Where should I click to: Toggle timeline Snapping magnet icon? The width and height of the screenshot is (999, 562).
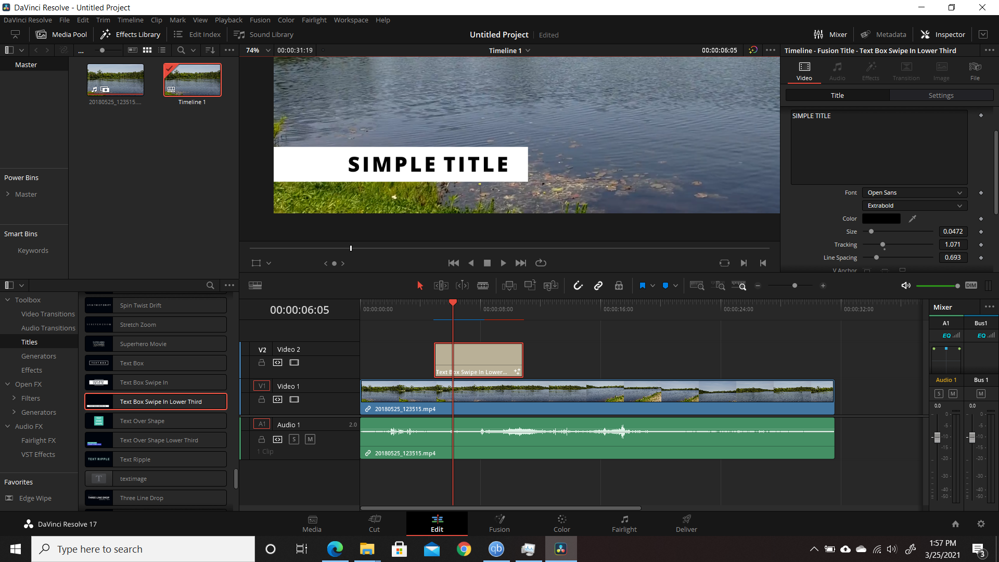coord(578,286)
